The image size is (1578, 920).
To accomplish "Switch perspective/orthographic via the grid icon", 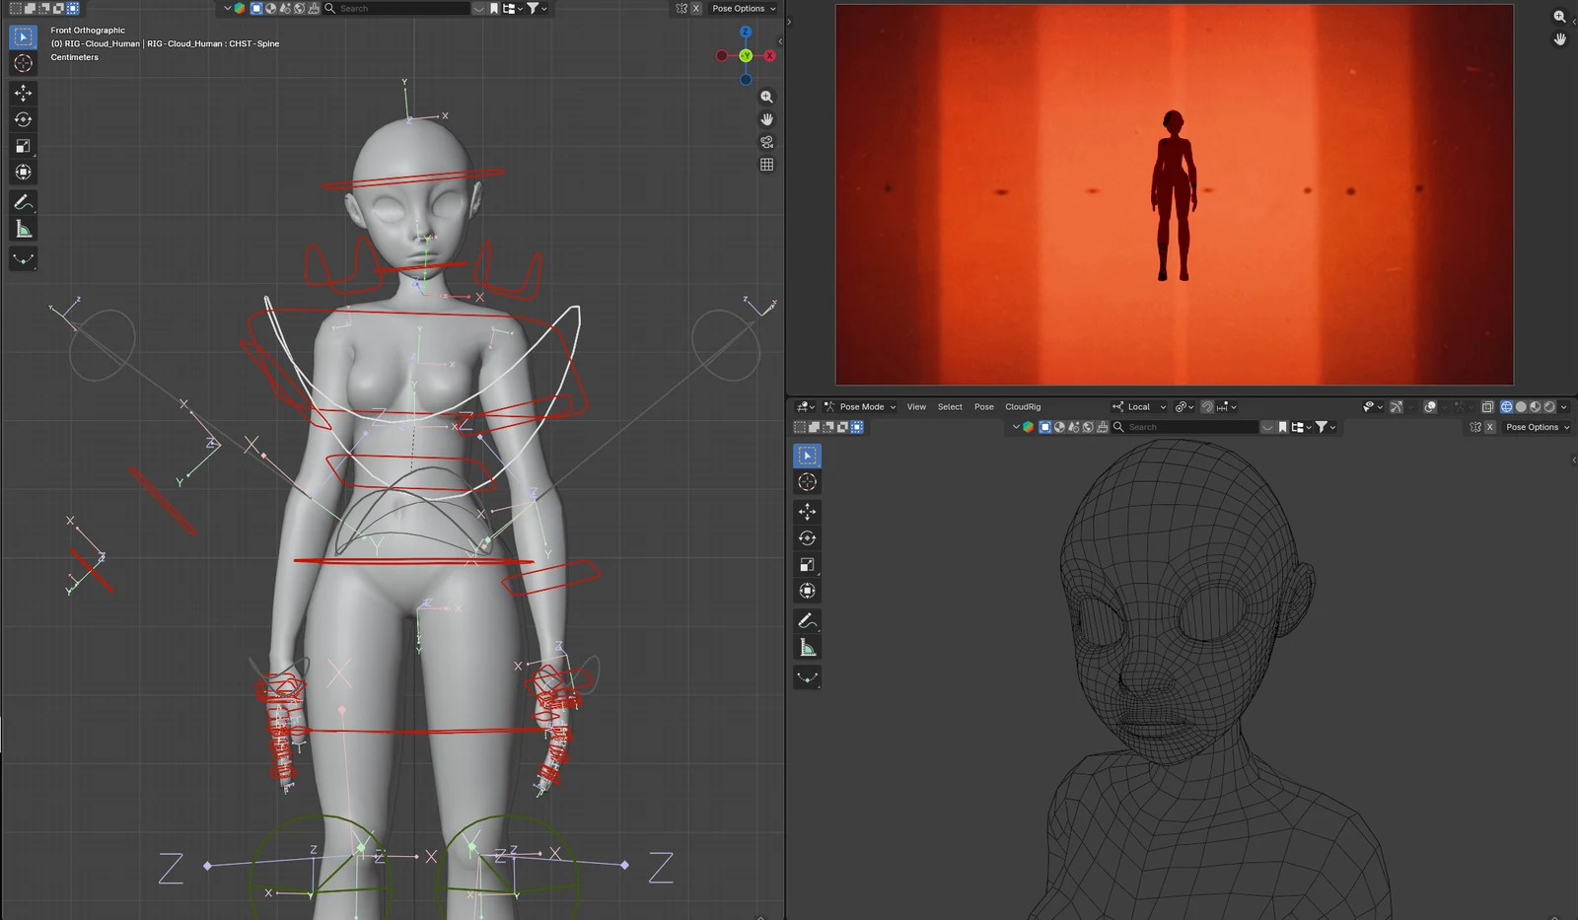I will click(x=766, y=165).
